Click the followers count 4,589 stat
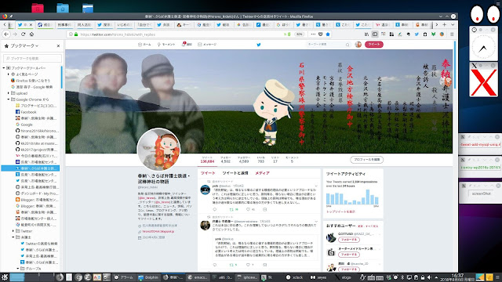 pos(244,160)
